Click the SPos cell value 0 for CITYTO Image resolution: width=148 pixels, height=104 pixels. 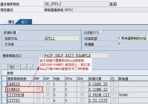(71, 100)
